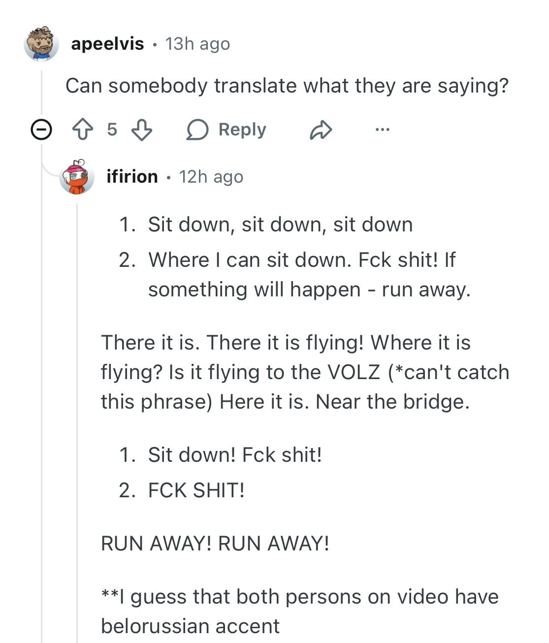Open the three-dot more options menu
The height and width of the screenshot is (643, 549).
click(382, 129)
